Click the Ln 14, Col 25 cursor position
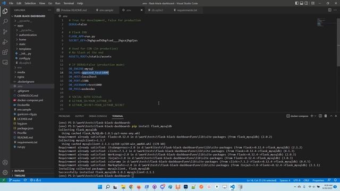This screenshot has height=191, width=340. click(261, 180)
